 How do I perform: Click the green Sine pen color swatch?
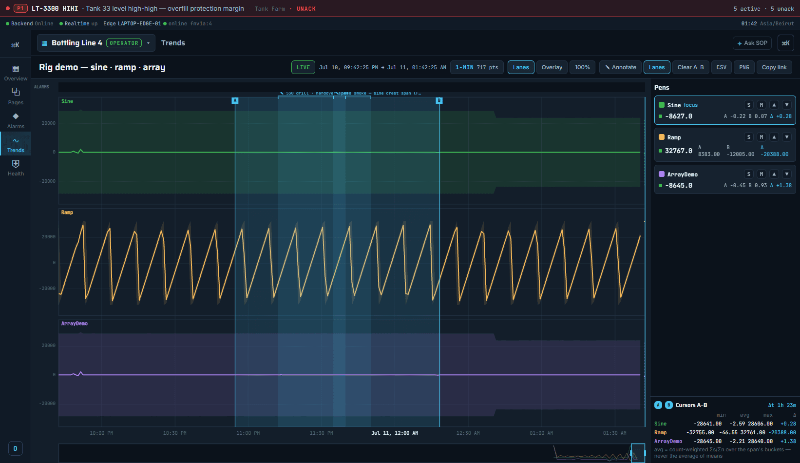(x=662, y=105)
